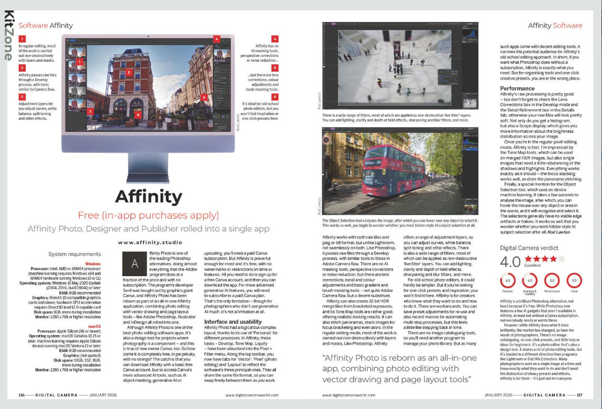
Task: Click the zoom tool icon in the tilt-shift screenshot toolbar
Action: (x=352, y=23)
